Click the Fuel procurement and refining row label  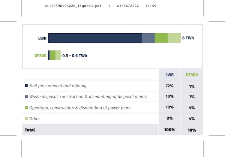58,86
